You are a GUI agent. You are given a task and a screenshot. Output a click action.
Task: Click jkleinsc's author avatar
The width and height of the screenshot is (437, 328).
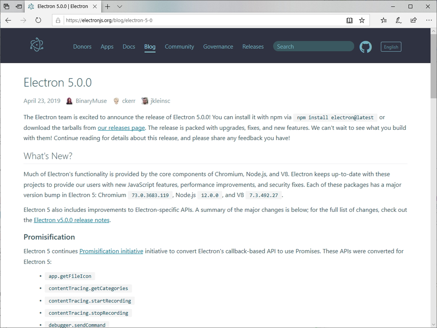[145, 101]
